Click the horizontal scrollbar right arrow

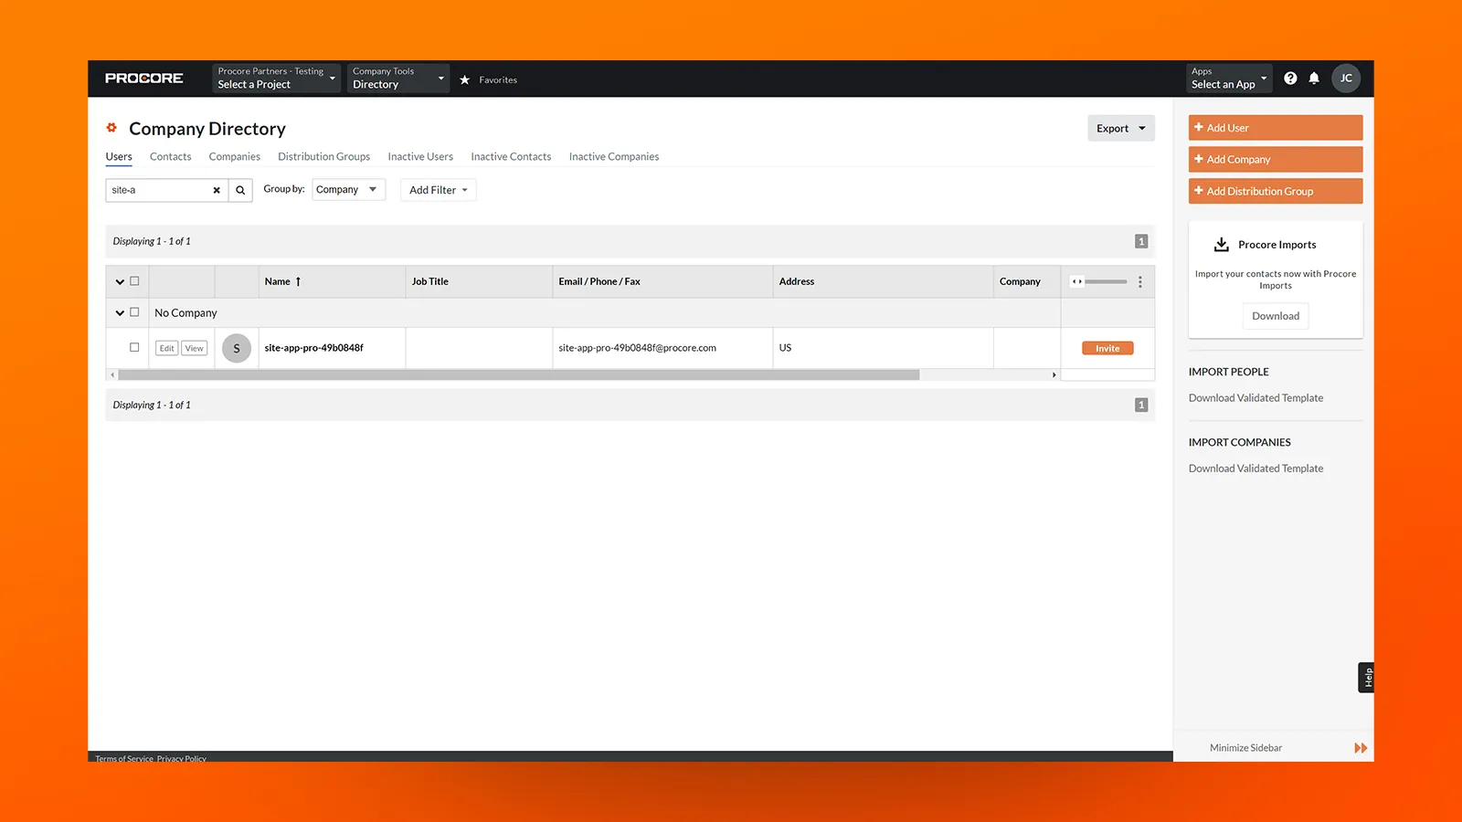(1054, 375)
